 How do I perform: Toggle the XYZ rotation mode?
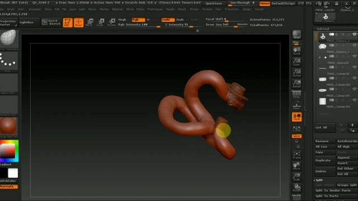coord(297,136)
